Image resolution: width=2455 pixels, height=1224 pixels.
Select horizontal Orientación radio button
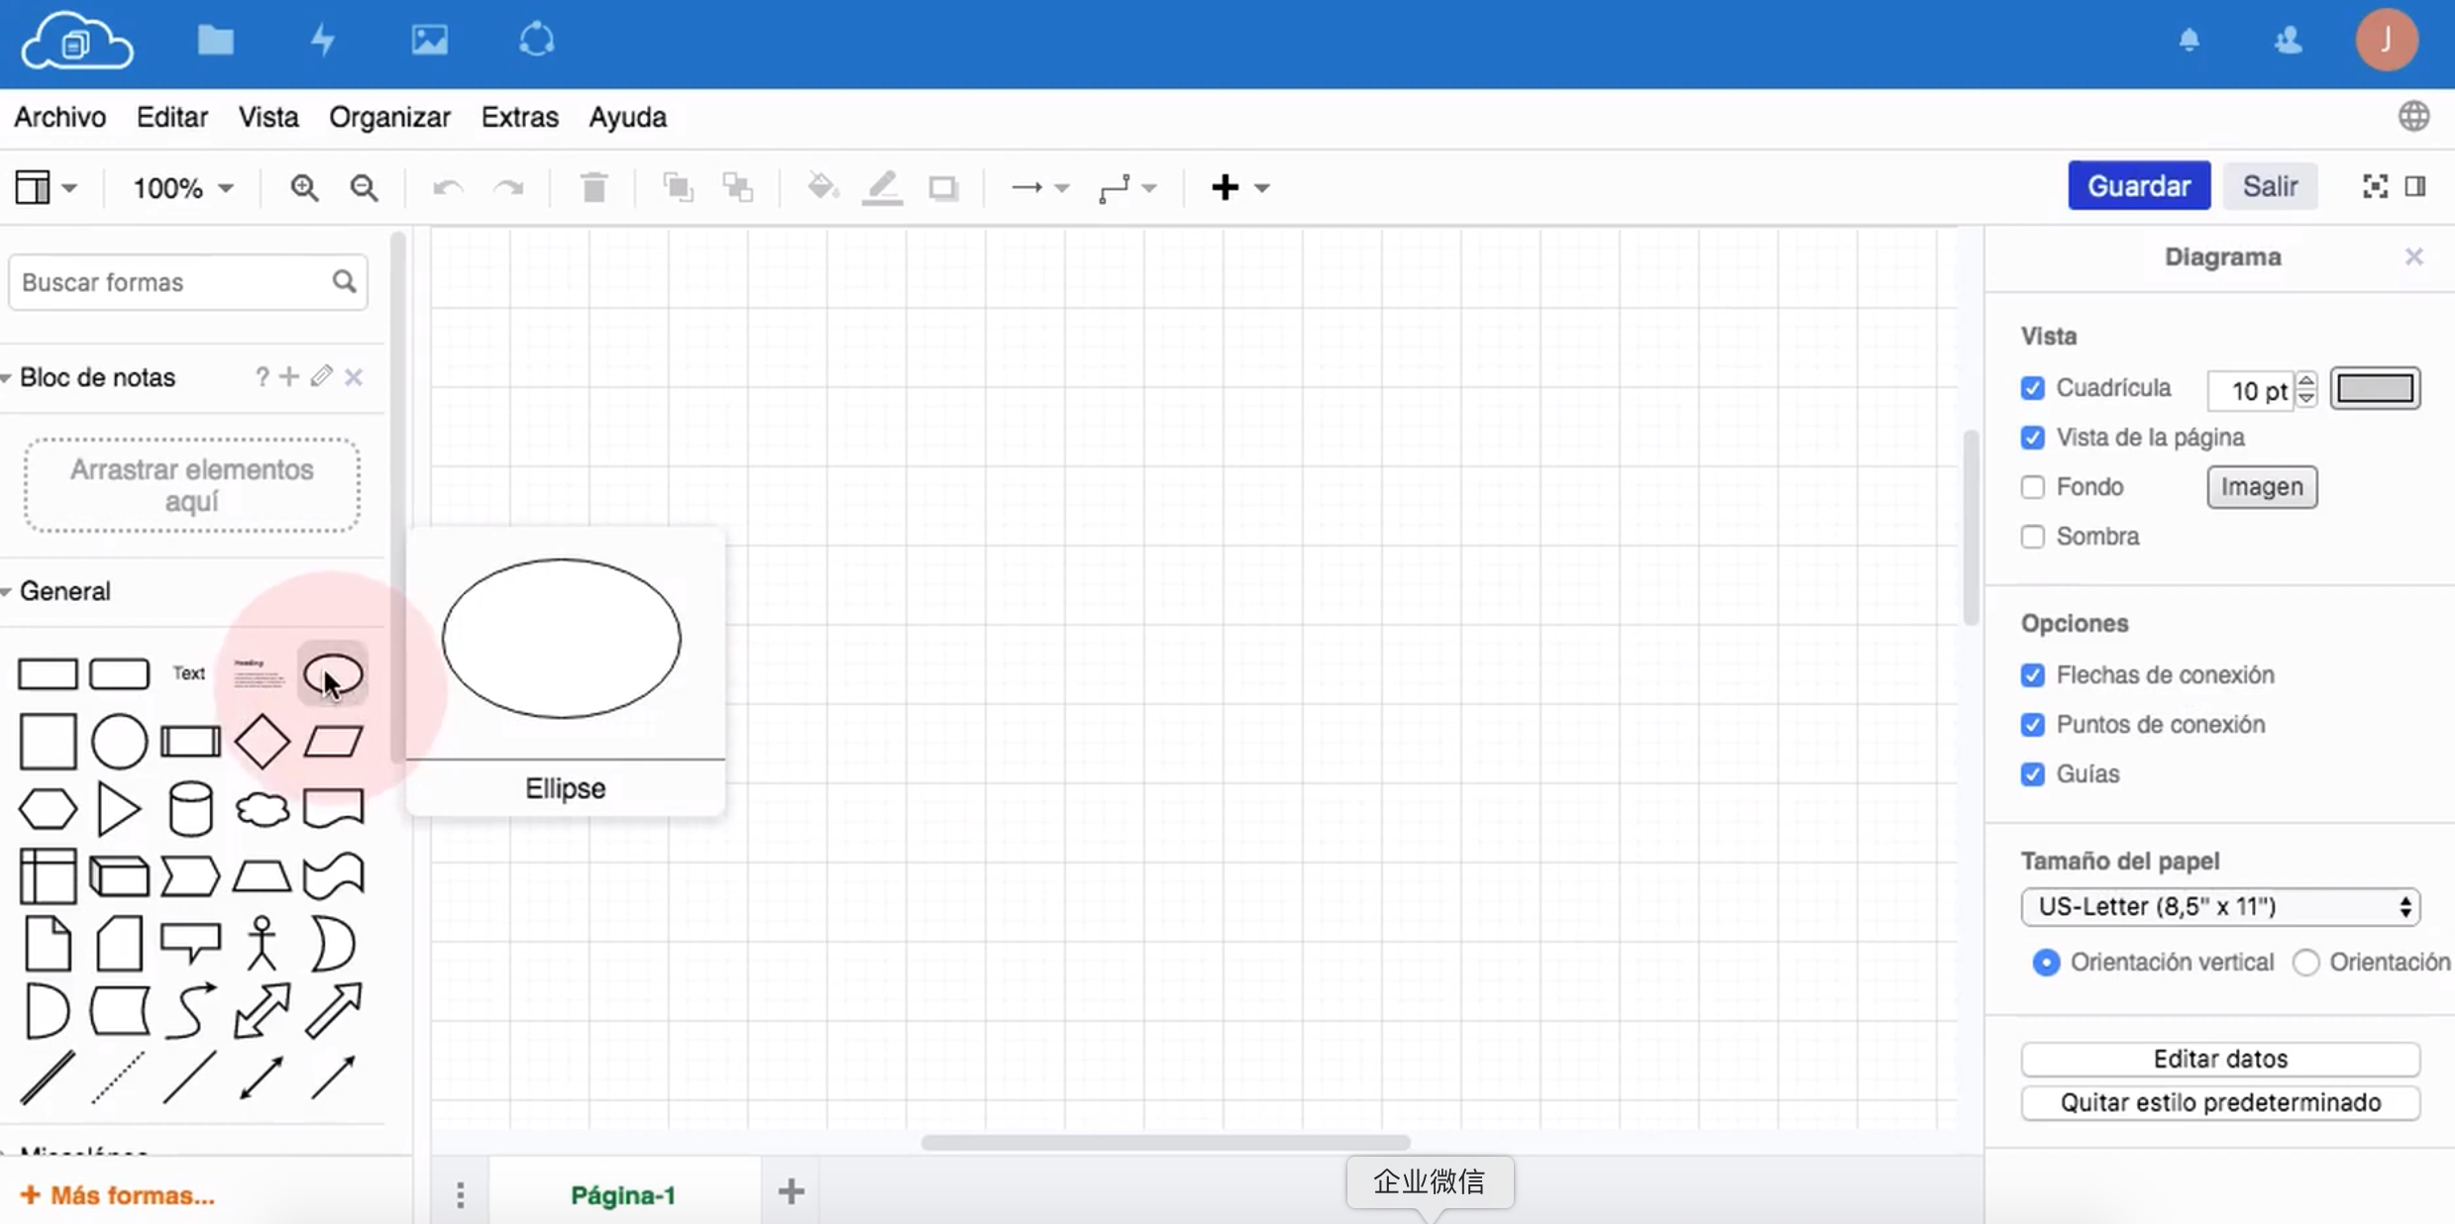[2305, 963]
